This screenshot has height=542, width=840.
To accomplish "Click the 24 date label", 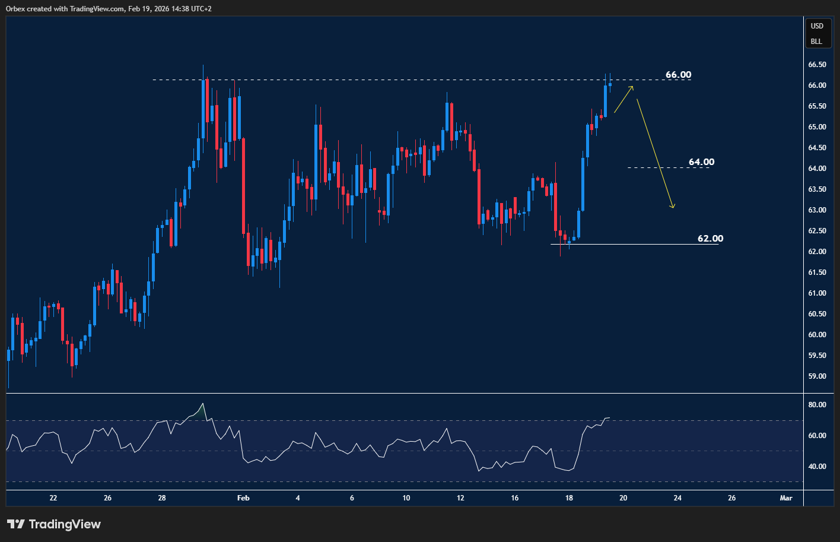I will coord(677,498).
